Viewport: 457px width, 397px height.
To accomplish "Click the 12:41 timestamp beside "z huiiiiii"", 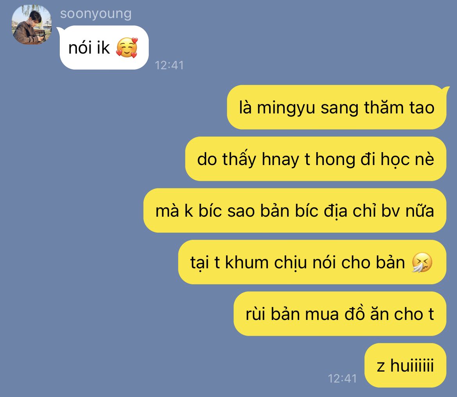I will (342, 379).
